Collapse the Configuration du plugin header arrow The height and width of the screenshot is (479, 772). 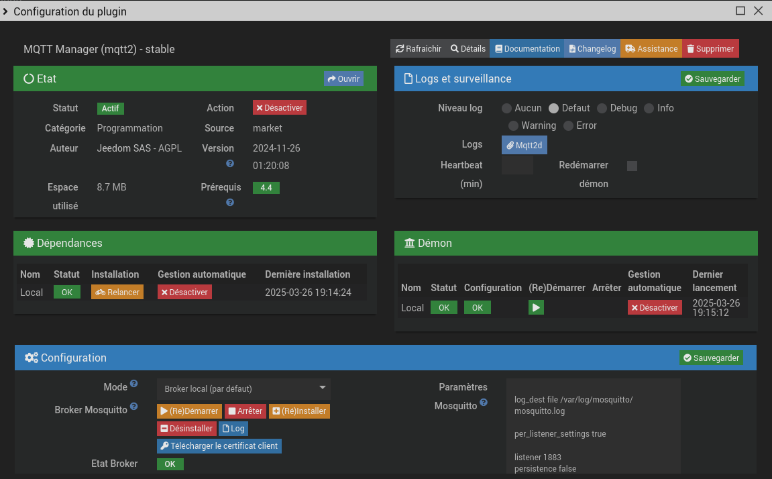(5, 11)
